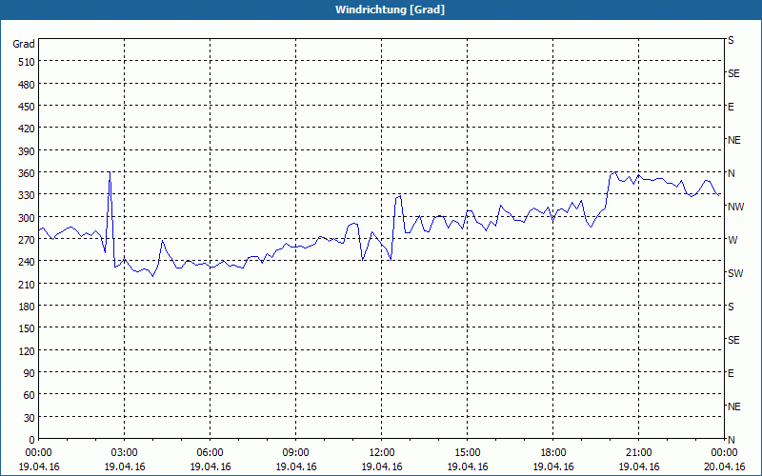Click the 19.04.16 date under 21:00
762x476 pixels.
pos(638,466)
